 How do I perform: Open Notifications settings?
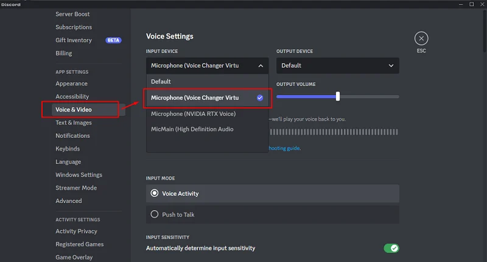click(72, 136)
